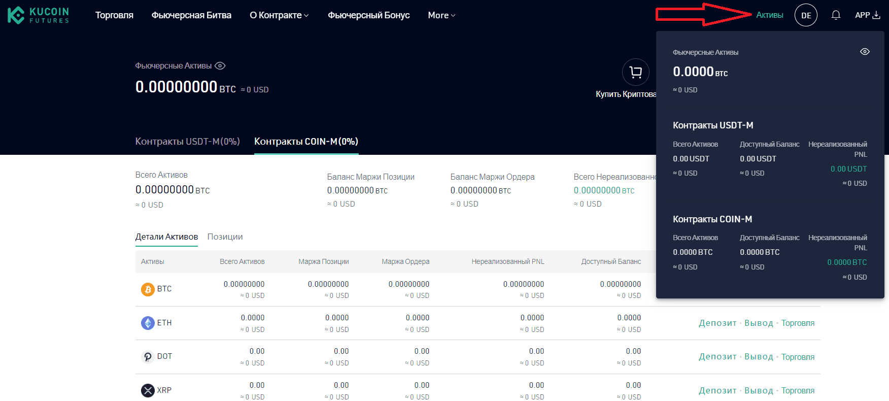The height and width of the screenshot is (401, 889).
Task: Click Контракты COIN-M heading in dropdown panel
Action: 712,219
